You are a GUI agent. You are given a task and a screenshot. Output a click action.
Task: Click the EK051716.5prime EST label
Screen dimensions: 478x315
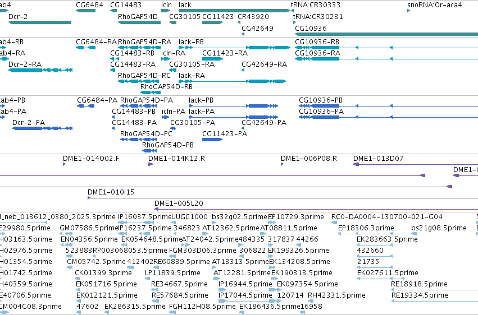106,285
